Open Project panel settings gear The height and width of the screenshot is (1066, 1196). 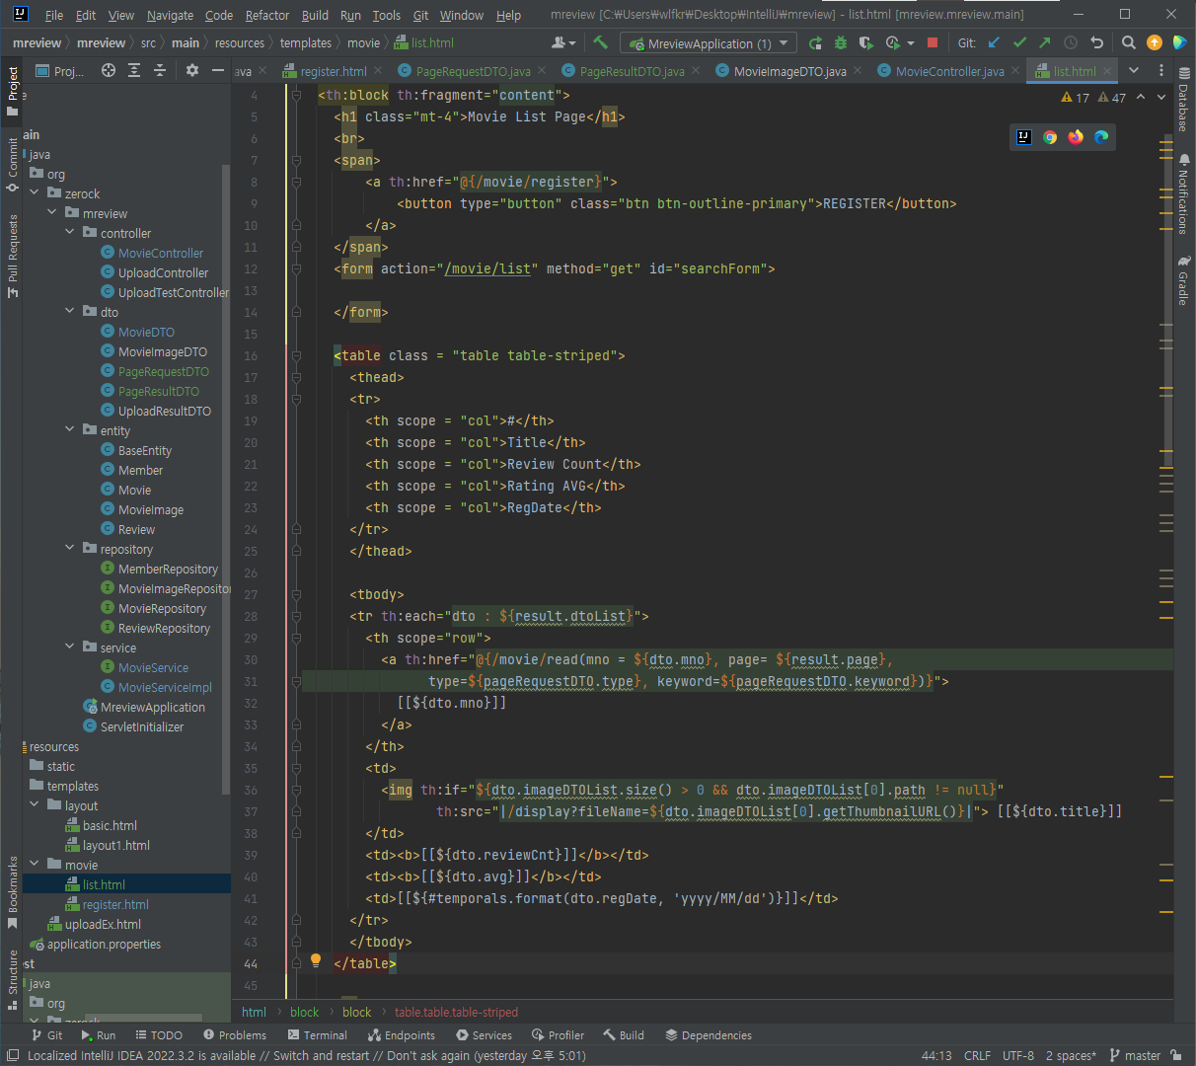tap(192, 70)
